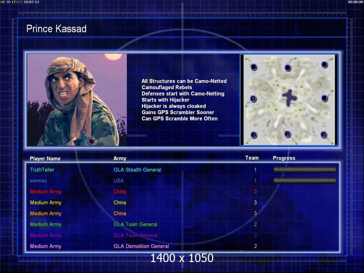Click the 'Army' column header
The height and width of the screenshot is (273, 364).
point(120,158)
